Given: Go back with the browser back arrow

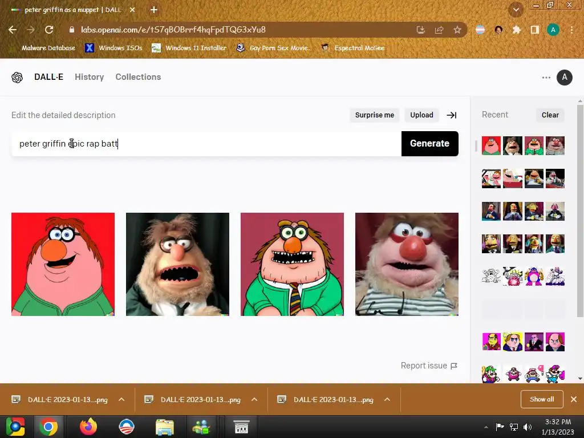Looking at the screenshot, I should [13, 30].
